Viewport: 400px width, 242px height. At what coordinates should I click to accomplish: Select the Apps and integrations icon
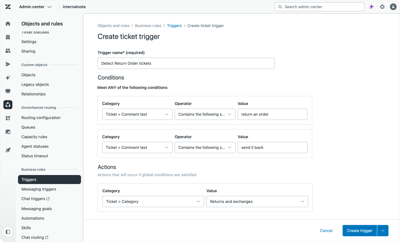tap(8, 118)
